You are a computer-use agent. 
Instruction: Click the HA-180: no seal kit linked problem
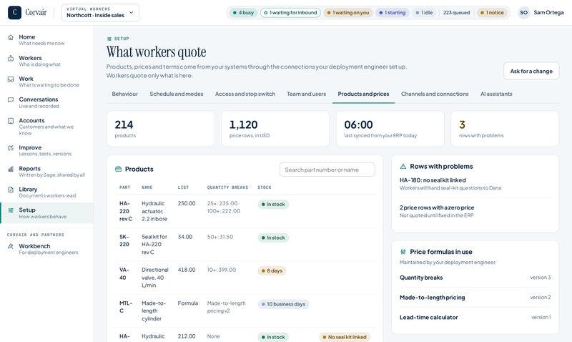click(475, 184)
